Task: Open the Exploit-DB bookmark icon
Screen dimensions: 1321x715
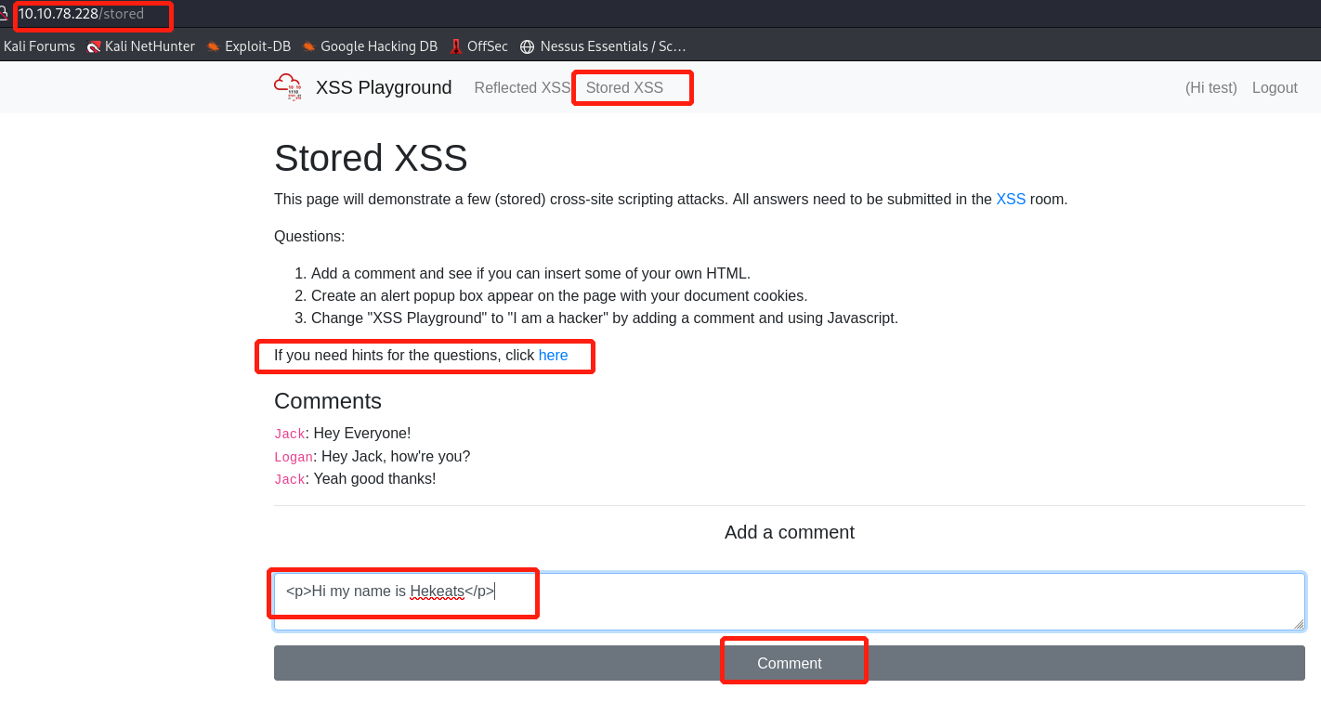Action: [214, 46]
